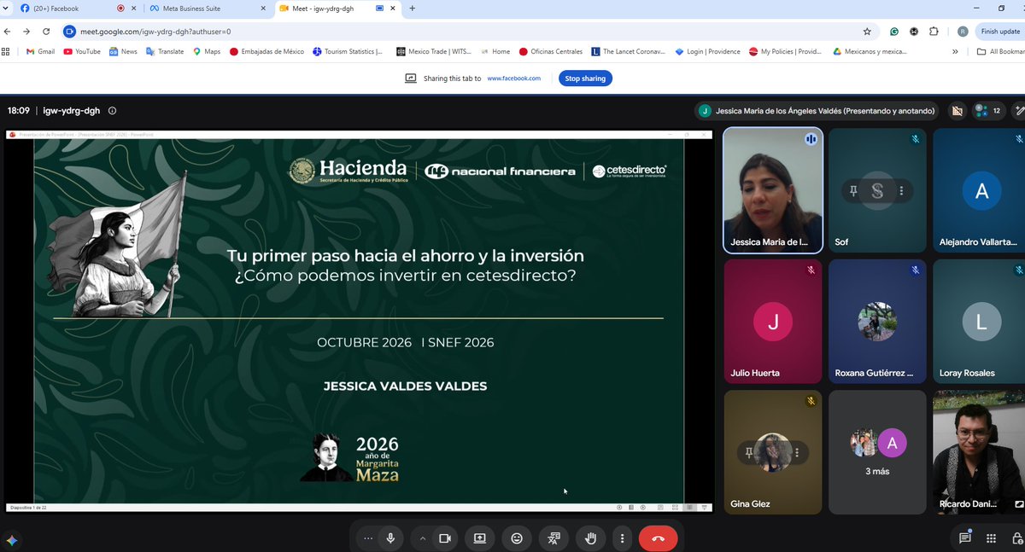
Task: Raise hand with the hand icon
Action: [589, 538]
